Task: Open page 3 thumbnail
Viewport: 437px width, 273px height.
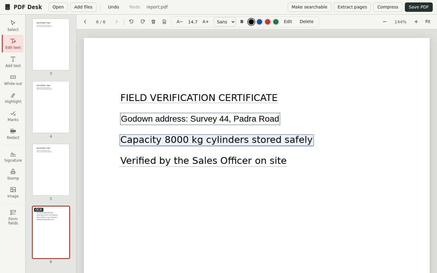Action: pyautogui.click(x=51, y=44)
